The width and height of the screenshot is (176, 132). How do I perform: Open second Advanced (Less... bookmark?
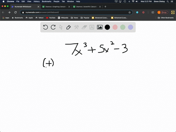(x=119, y=18)
